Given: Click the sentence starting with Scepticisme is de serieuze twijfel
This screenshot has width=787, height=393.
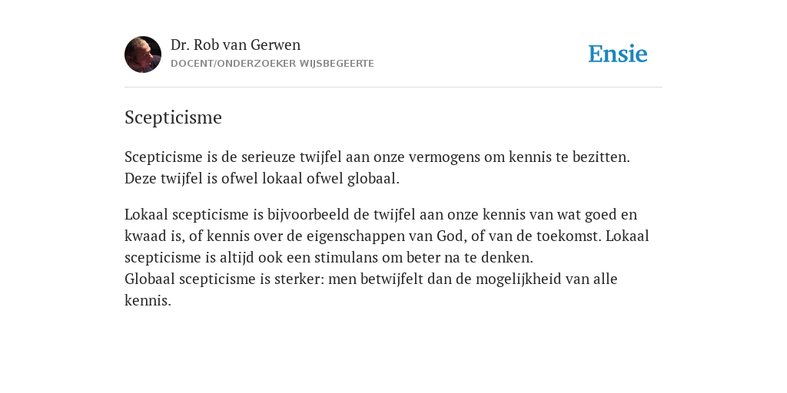Looking at the screenshot, I should 377,157.
